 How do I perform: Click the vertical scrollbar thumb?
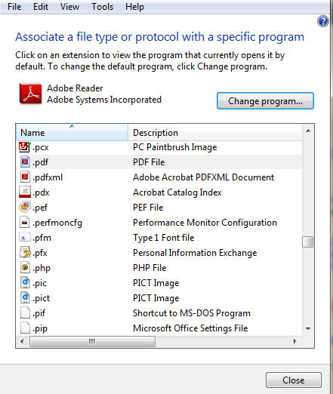tap(308, 242)
